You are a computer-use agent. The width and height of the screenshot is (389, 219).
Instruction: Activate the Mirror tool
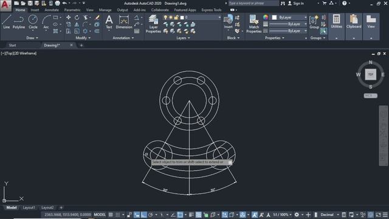tap(77, 24)
